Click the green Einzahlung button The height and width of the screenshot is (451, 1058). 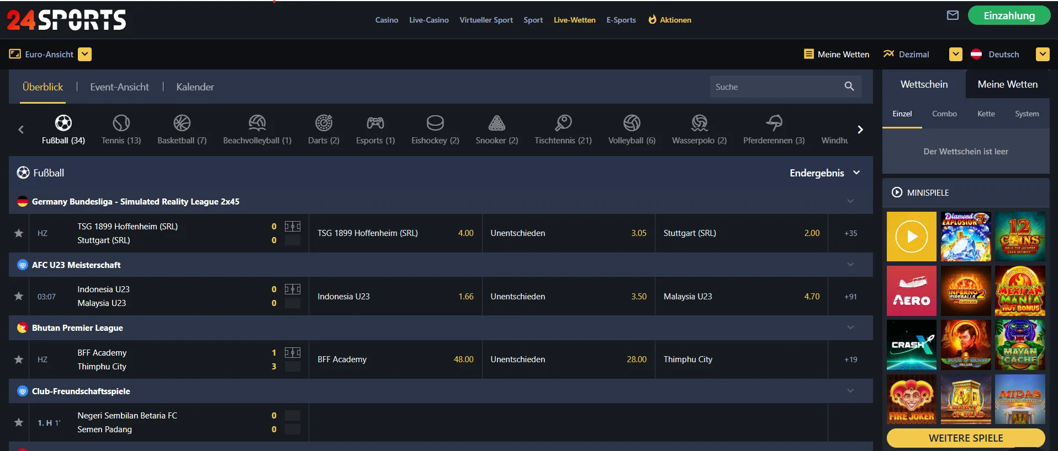pos(1009,15)
